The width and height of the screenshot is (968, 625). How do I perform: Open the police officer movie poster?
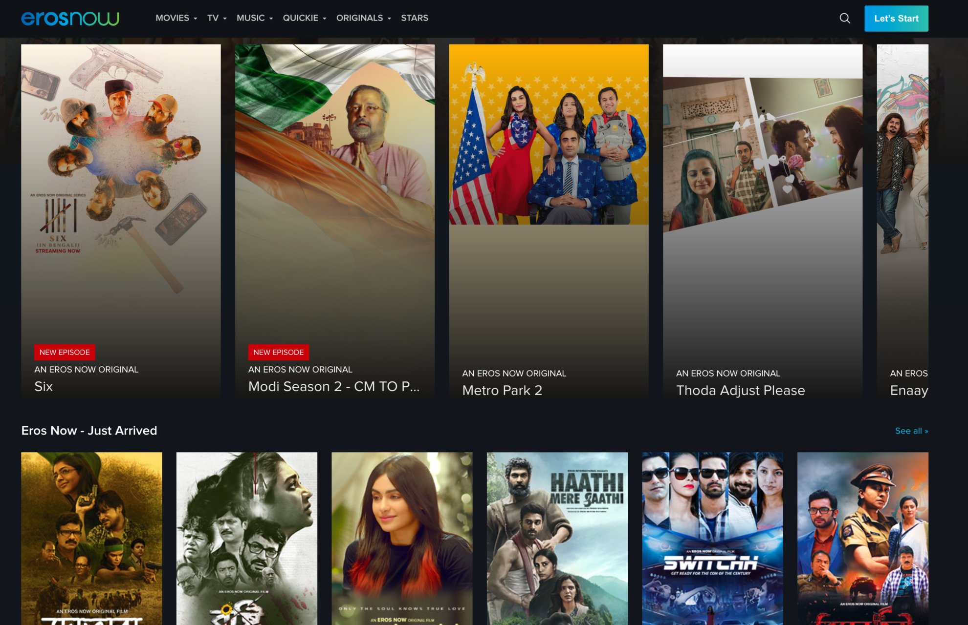coord(862,537)
